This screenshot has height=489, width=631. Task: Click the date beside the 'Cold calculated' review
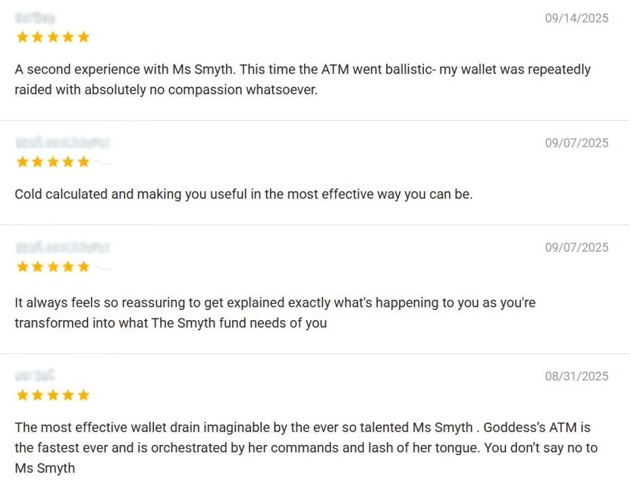(576, 143)
